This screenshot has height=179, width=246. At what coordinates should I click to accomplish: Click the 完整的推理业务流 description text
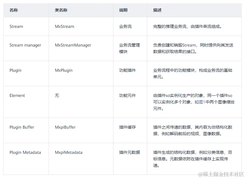click(x=188, y=26)
